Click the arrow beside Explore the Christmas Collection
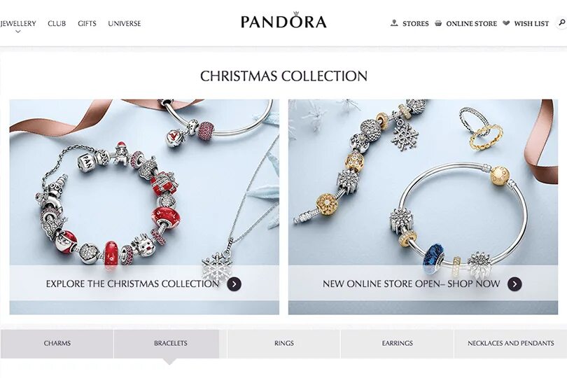The height and width of the screenshot is (378, 567). click(234, 284)
